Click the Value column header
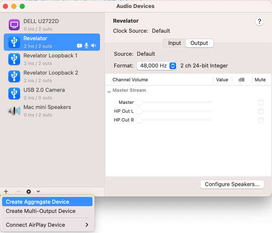The image size is (272, 233). click(x=222, y=80)
